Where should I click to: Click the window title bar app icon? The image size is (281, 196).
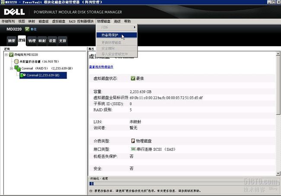(3, 2)
